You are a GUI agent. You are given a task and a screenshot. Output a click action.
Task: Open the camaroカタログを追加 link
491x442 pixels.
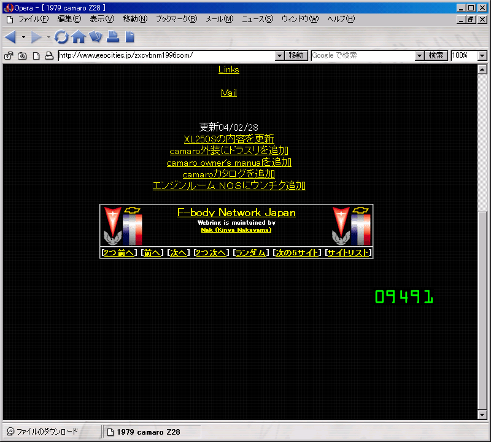point(228,174)
